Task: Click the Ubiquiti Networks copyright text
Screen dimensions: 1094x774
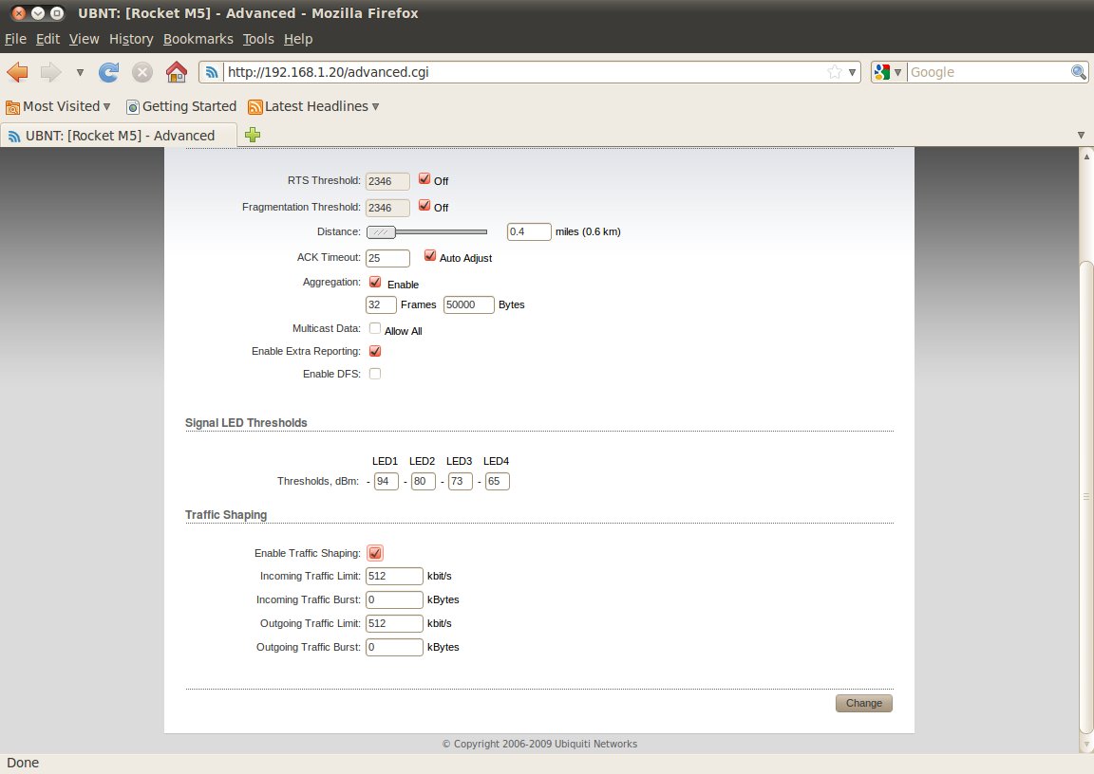Action: point(539,744)
